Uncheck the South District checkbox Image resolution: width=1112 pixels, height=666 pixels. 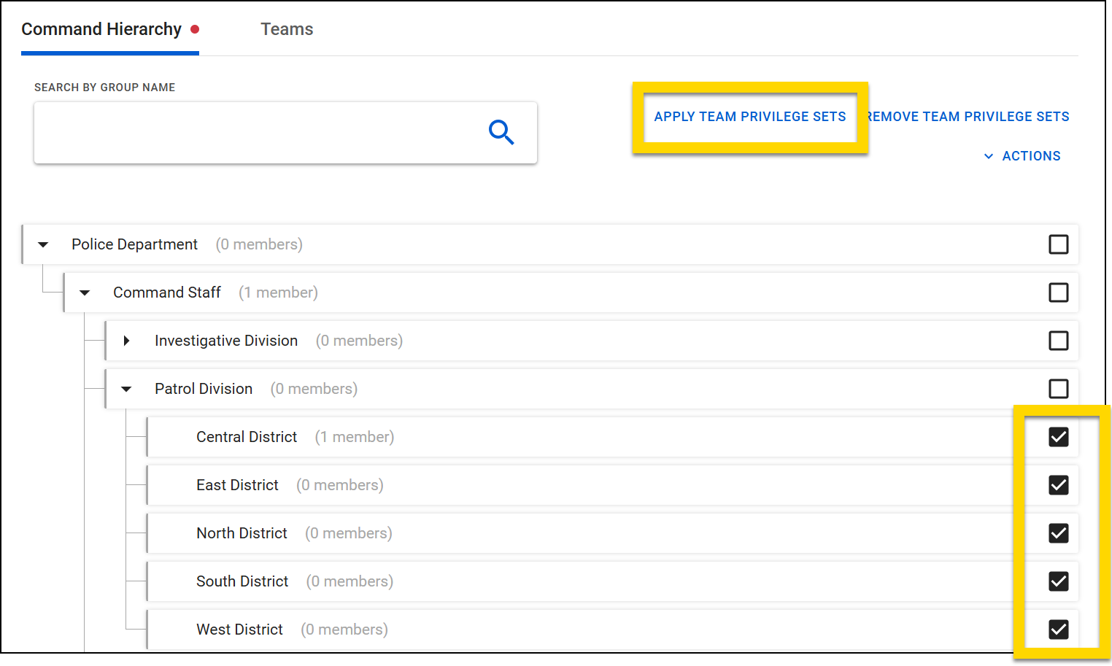1059,581
